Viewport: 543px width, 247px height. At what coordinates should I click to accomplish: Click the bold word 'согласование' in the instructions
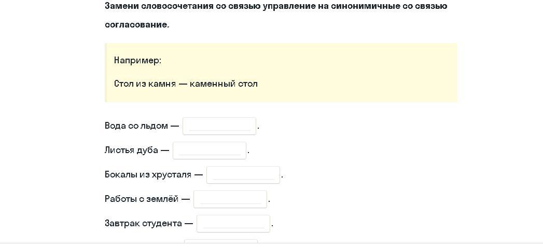(x=136, y=25)
